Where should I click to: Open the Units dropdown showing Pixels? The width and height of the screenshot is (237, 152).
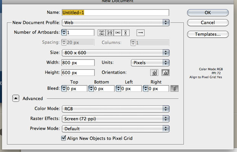(x=150, y=62)
